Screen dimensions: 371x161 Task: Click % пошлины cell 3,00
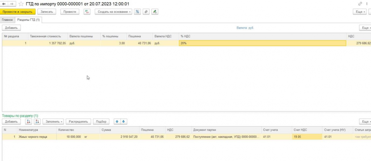tap(113, 43)
